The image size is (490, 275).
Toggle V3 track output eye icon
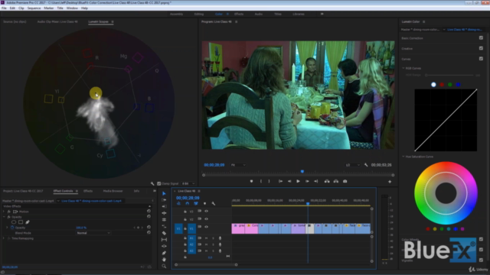(x=206, y=211)
